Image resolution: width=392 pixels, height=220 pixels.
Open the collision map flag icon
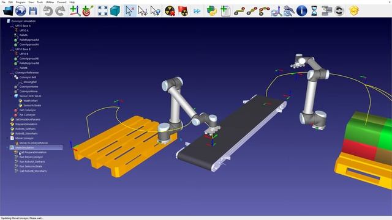183,11
